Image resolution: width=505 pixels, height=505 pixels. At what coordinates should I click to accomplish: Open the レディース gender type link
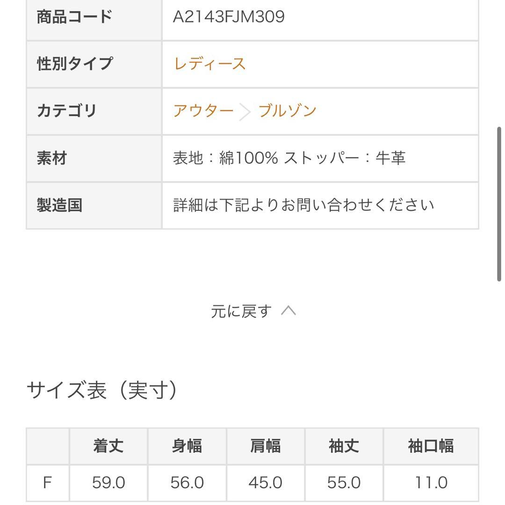point(209,64)
